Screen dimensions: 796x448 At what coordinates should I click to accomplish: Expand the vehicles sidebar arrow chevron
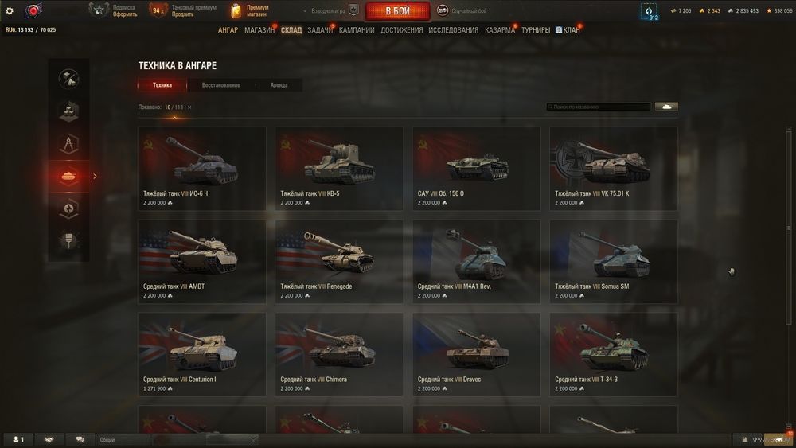(95, 176)
